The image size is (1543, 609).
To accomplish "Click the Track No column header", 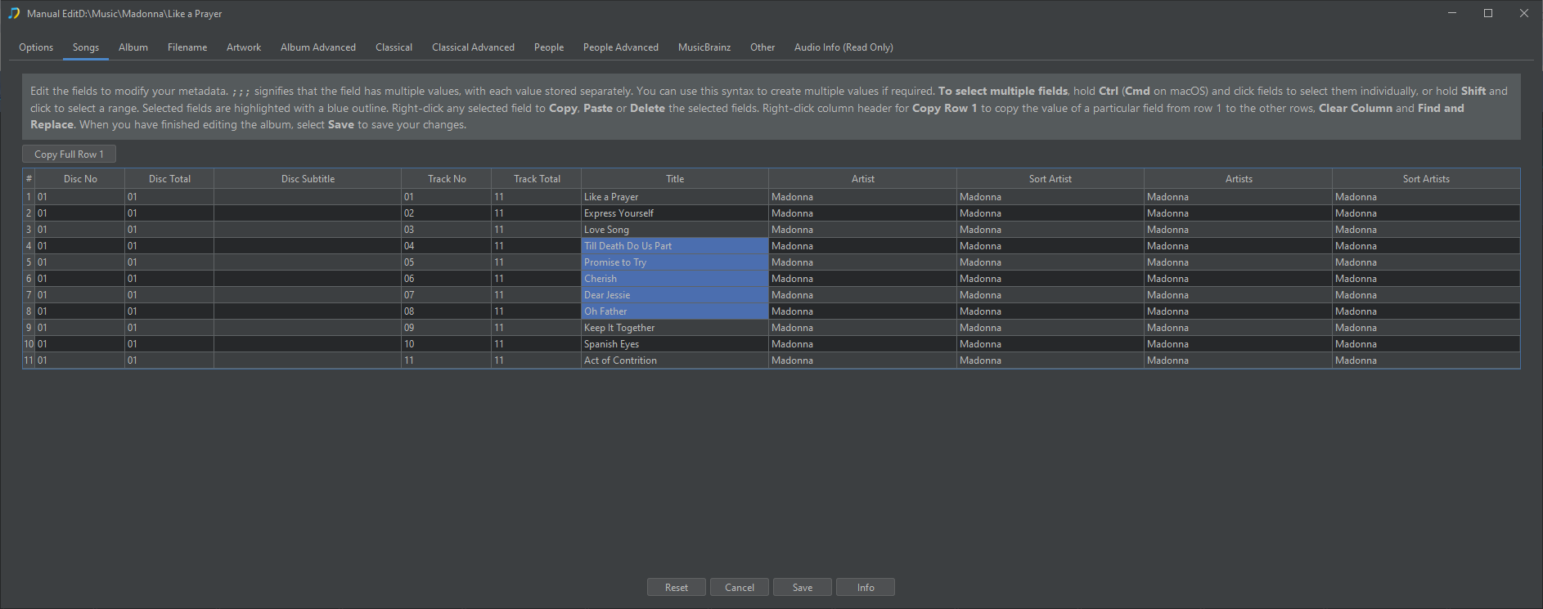I will [x=447, y=178].
